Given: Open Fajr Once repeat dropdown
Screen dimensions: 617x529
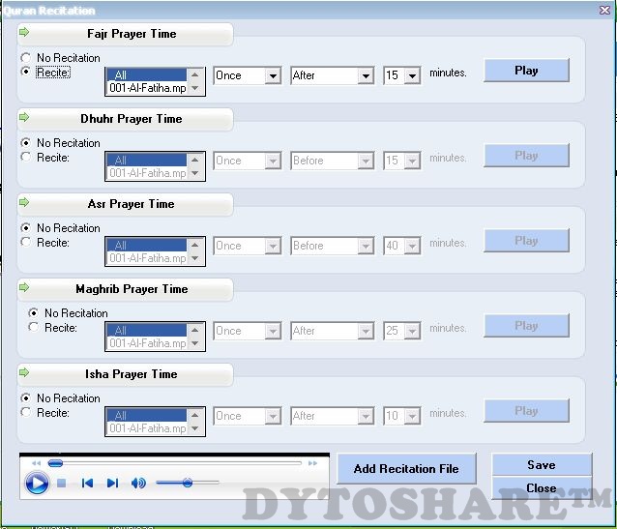Looking at the screenshot, I should [248, 75].
